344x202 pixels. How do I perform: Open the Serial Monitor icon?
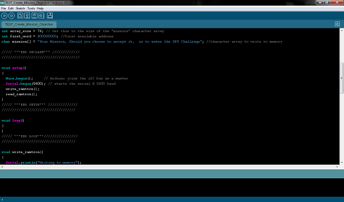[x=50, y=16]
